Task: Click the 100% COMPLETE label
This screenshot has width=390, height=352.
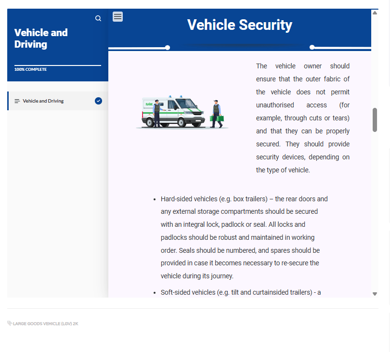Action: (30, 70)
